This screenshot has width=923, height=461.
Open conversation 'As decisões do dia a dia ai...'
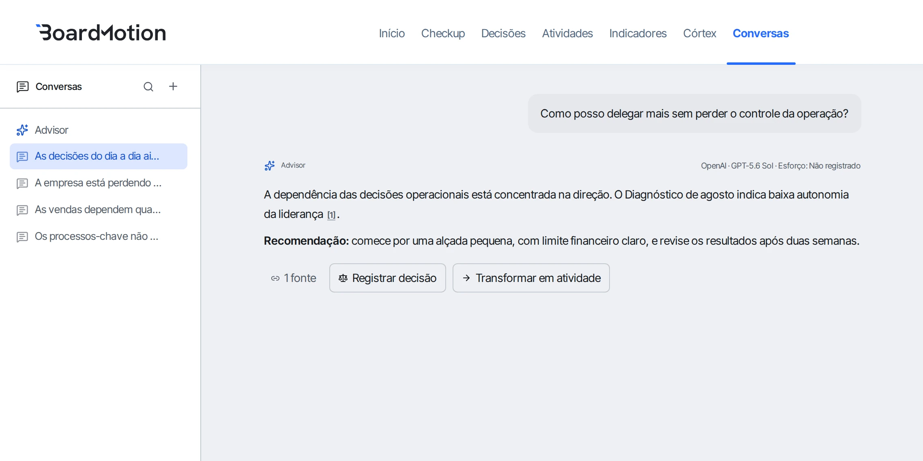[99, 156]
